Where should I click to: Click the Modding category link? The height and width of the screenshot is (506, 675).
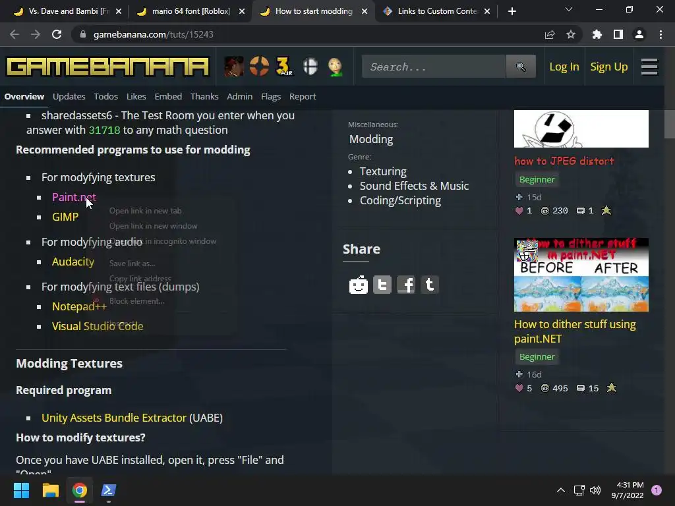click(x=371, y=139)
